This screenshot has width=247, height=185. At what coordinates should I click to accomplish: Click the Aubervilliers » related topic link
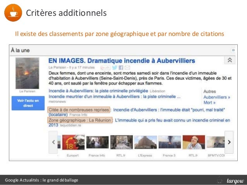217,97
